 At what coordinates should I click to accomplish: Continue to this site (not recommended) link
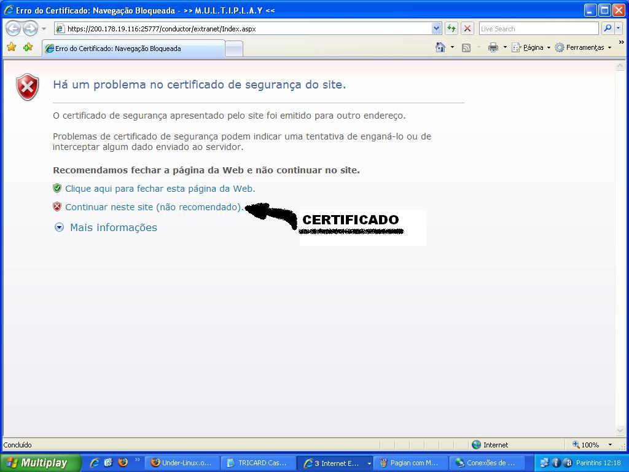point(154,207)
